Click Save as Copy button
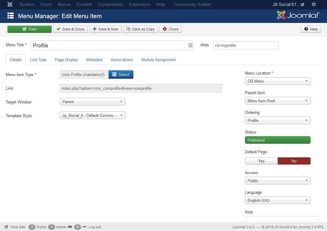Screen dimensions: 327x231 (140, 29)
